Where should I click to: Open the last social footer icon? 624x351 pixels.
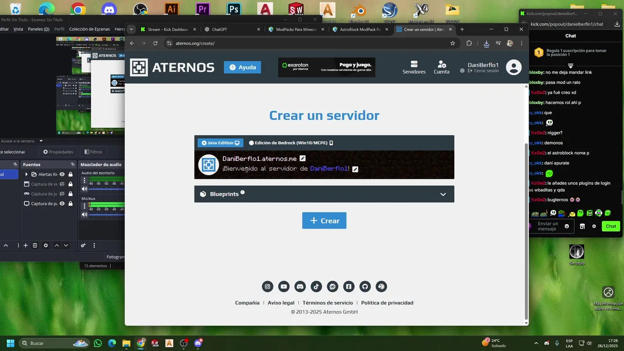381,287
